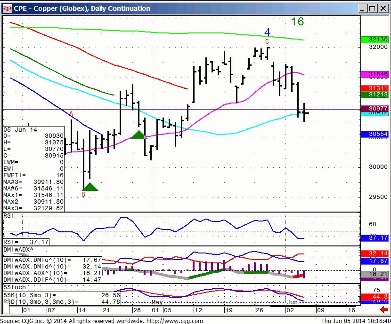Screen dimensions: 391x324
Task: Select the red wave label A
Action: [71, 113]
